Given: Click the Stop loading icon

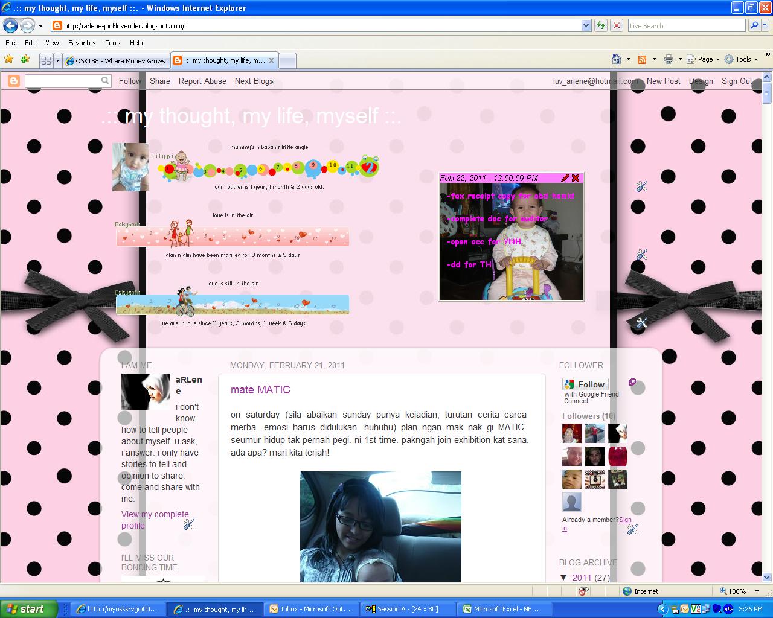Looking at the screenshot, I should tap(617, 26).
